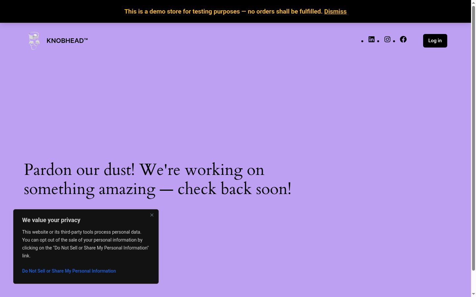Click the privacy notice description paragraph

tap(86, 244)
